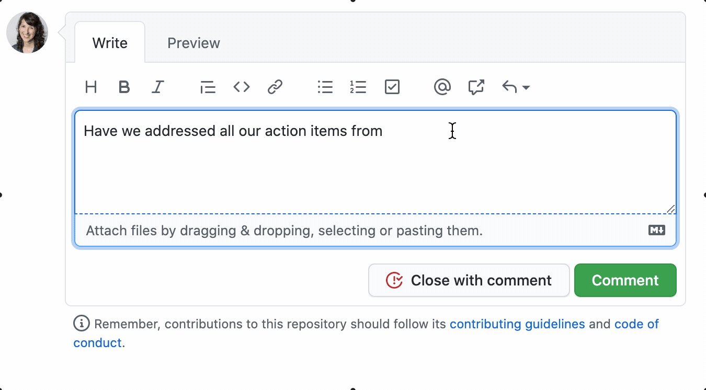Insert a heading with the H icon
Image resolution: width=706 pixels, height=390 pixels.
click(x=90, y=87)
